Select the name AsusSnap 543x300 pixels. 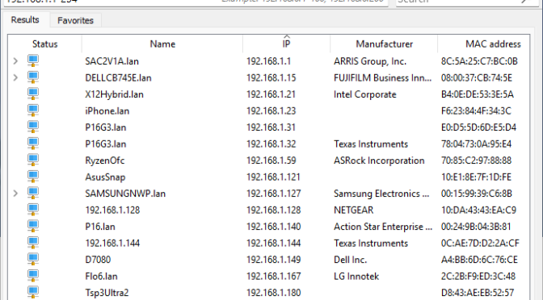pyautogui.click(x=105, y=177)
